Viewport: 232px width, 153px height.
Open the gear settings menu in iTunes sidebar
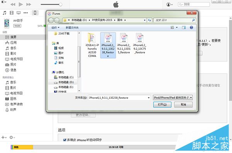12,138
